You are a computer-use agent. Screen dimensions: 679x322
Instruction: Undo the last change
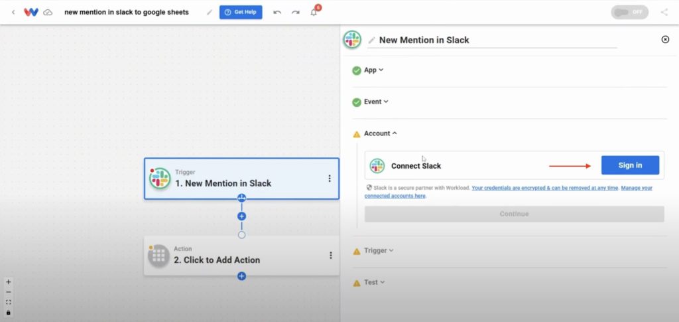click(x=277, y=12)
